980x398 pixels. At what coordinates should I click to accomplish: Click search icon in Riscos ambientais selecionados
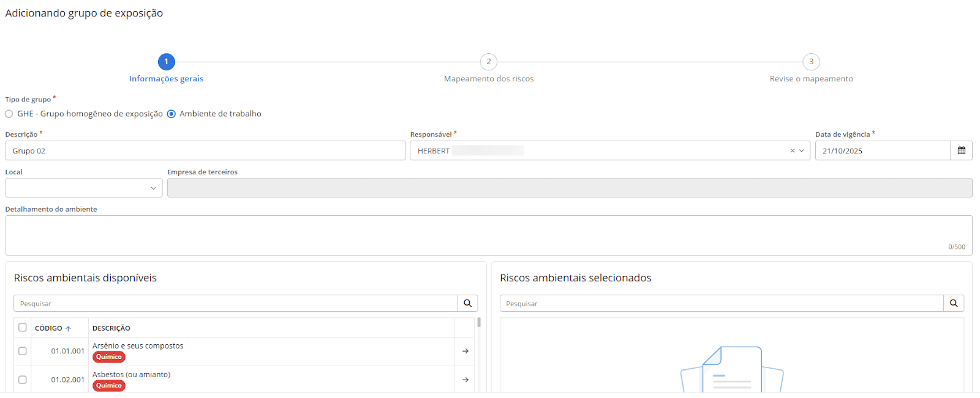click(x=954, y=303)
